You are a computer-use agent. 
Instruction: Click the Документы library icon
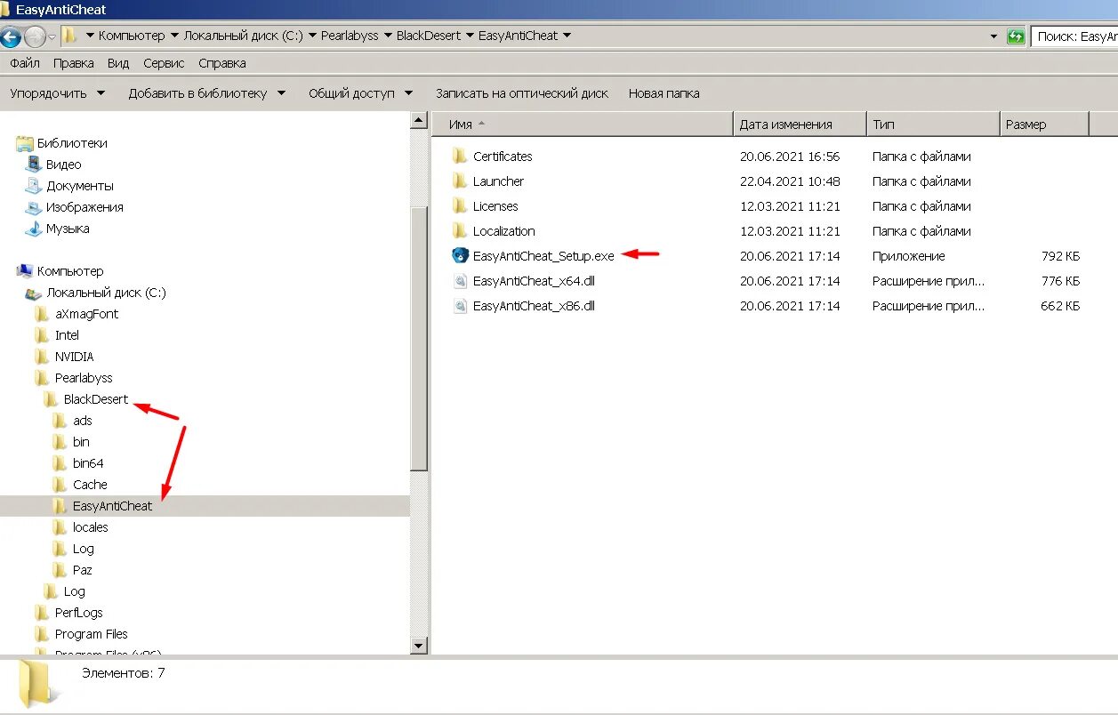point(34,186)
